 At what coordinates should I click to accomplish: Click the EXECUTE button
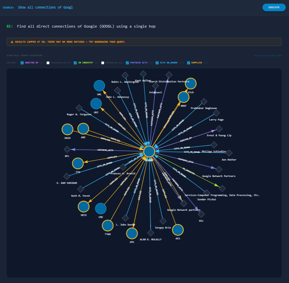(274, 8)
